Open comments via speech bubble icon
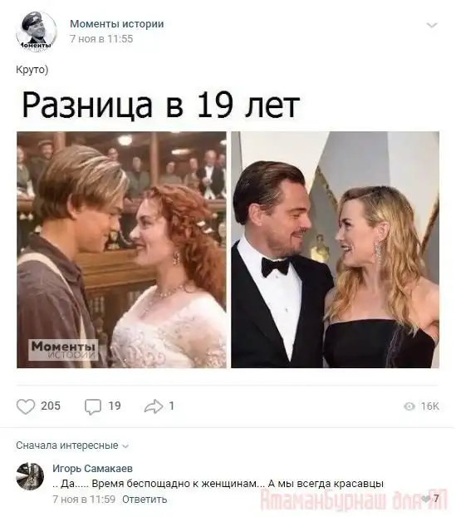Viewport: 456px width, 517px height. 93,406
